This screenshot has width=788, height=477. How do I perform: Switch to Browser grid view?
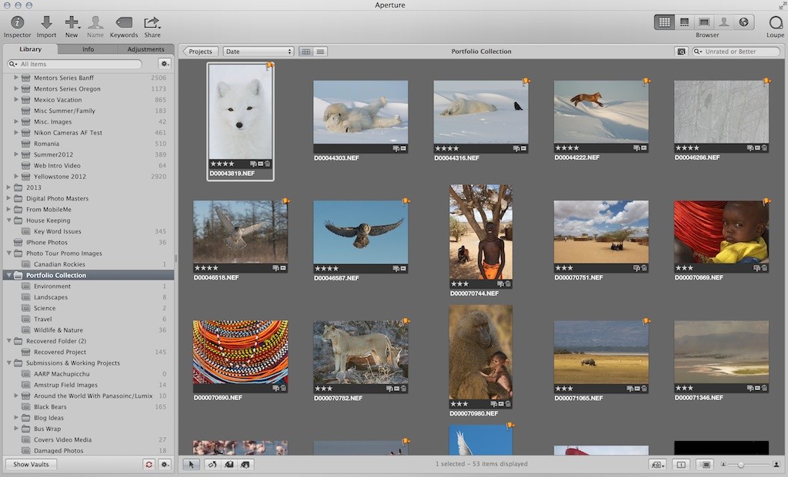click(x=664, y=22)
